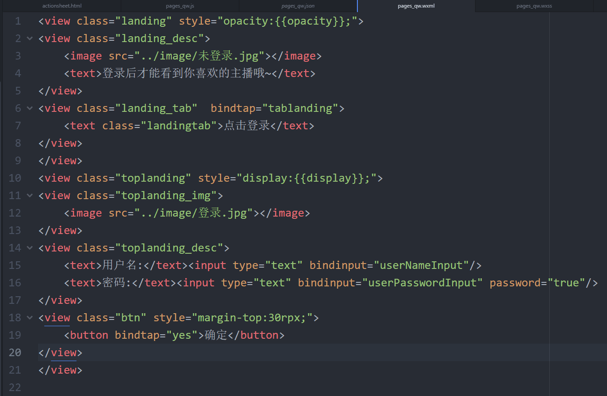Click the "toplanding" class value on line 10
Viewport: 607px width, 396px height.
[x=153, y=178]
